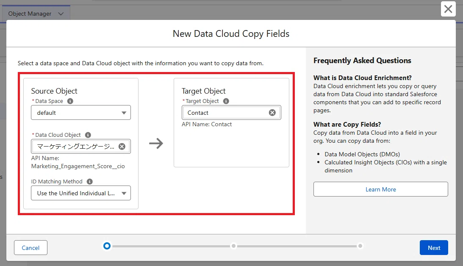
Task: Click the Data Cloud Object input field
Action: pyautogui.click(x=81, y=147)
